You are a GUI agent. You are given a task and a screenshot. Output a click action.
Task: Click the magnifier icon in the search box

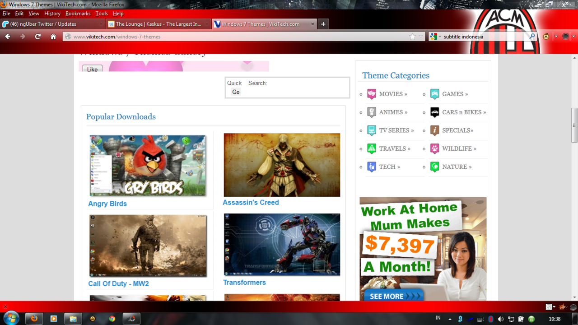pyautogui.click(x=532, y=37)
